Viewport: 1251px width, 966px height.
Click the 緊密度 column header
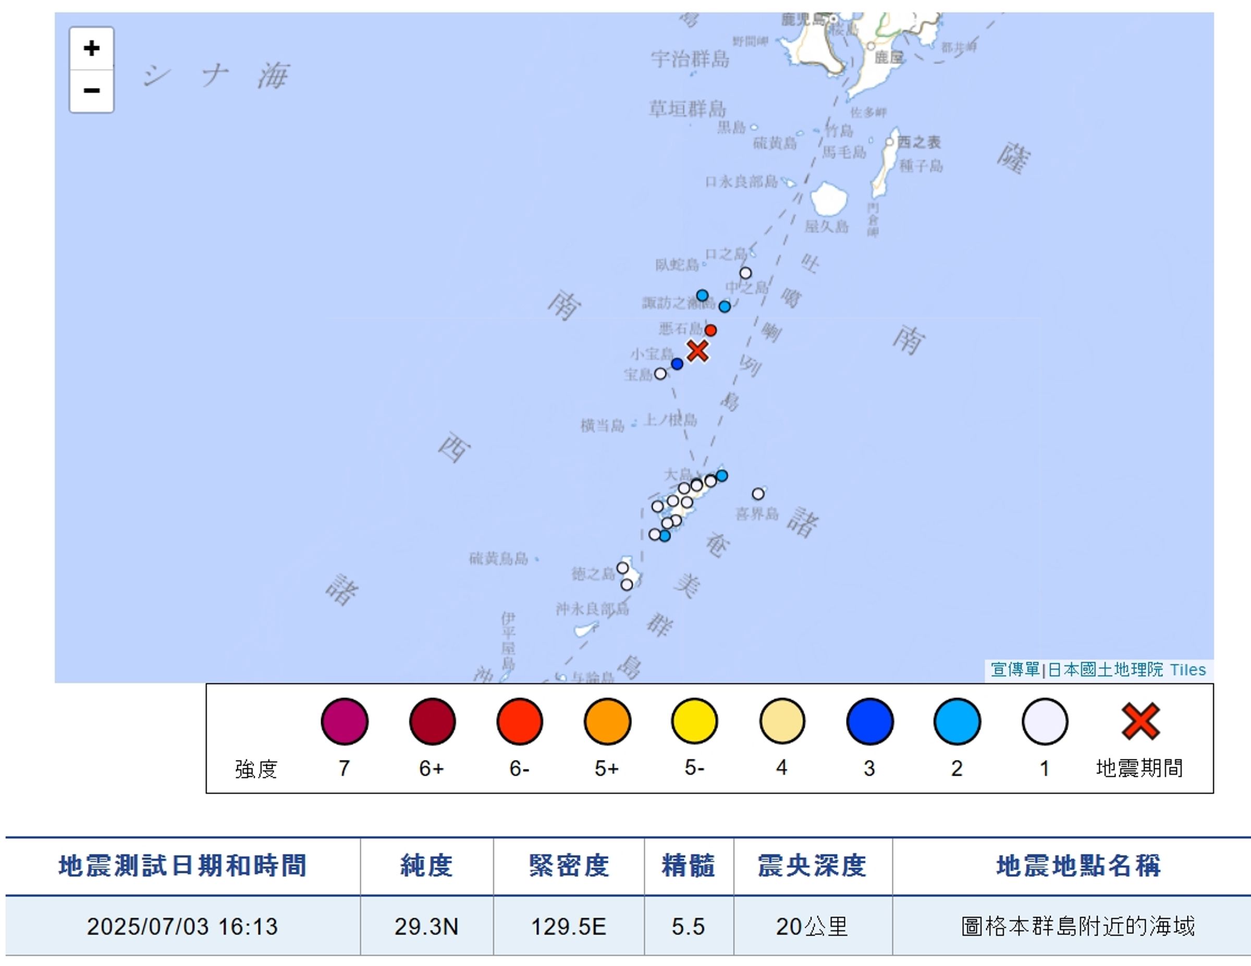pyautogui.click(x=569, y=865)
